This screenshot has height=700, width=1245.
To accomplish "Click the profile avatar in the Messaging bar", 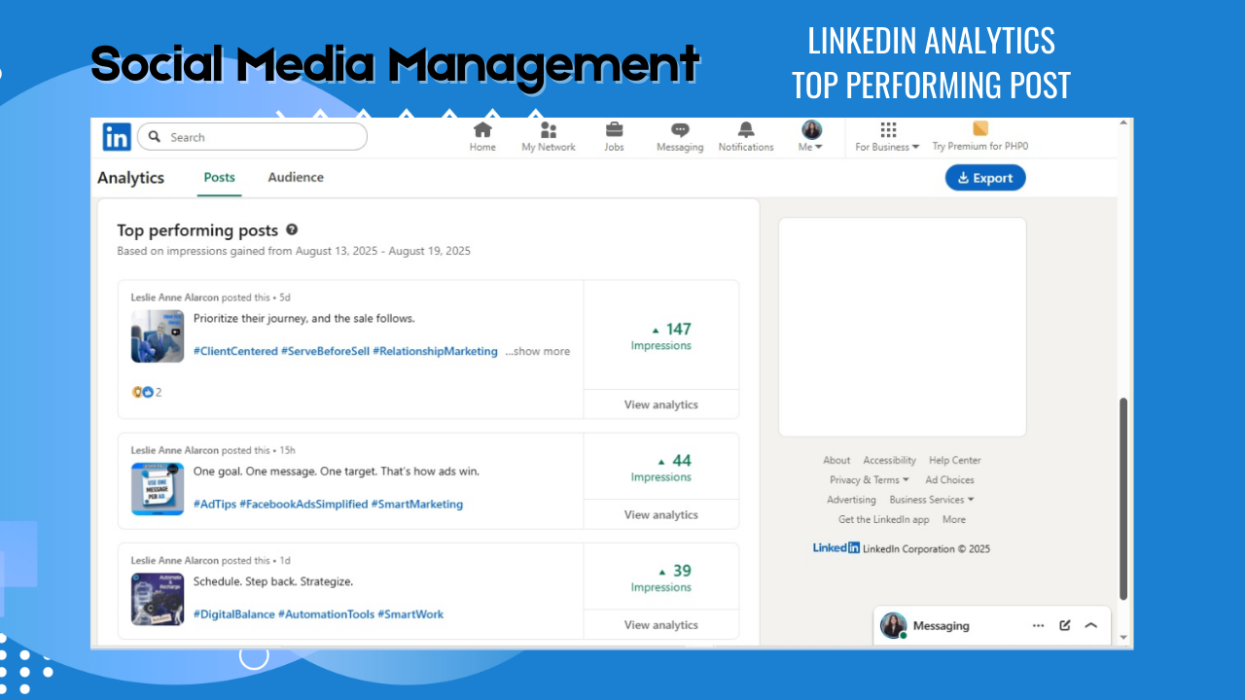I will [894, 625].
